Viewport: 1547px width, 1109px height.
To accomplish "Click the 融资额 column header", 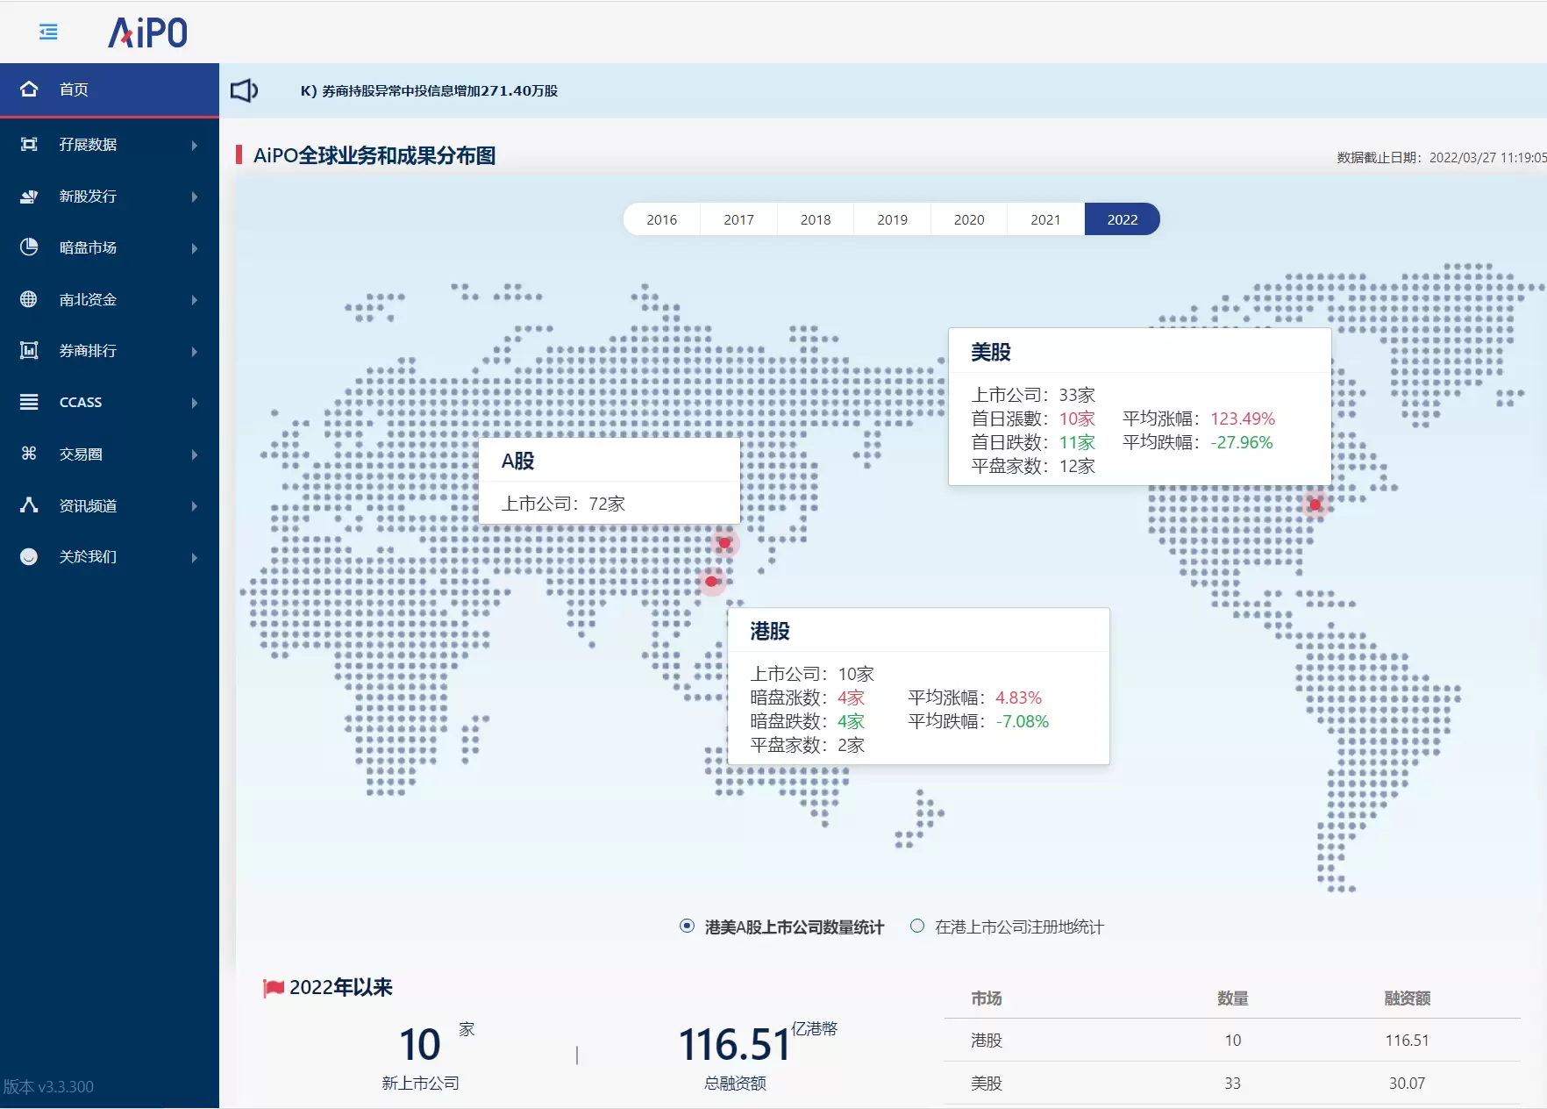I will point(1408,998).
